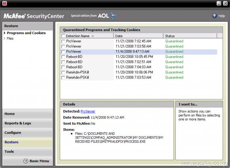Click Quarantined status of highlighted 9:47:13 AM row

point(174,51)
